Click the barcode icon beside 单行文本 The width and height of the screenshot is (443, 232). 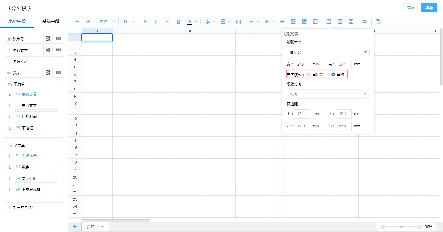[58, 50]
